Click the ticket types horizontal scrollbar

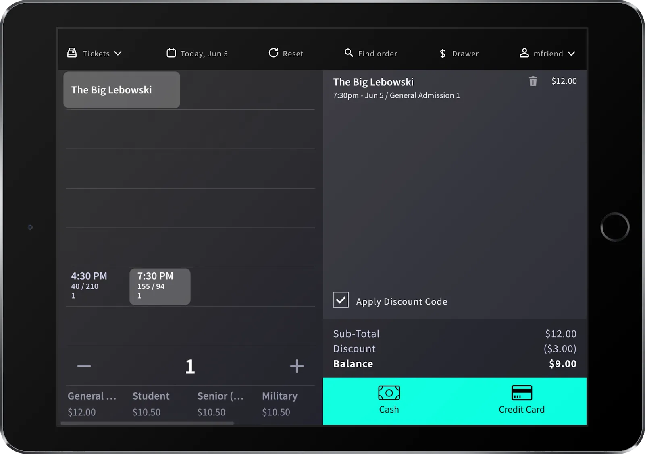147,423
